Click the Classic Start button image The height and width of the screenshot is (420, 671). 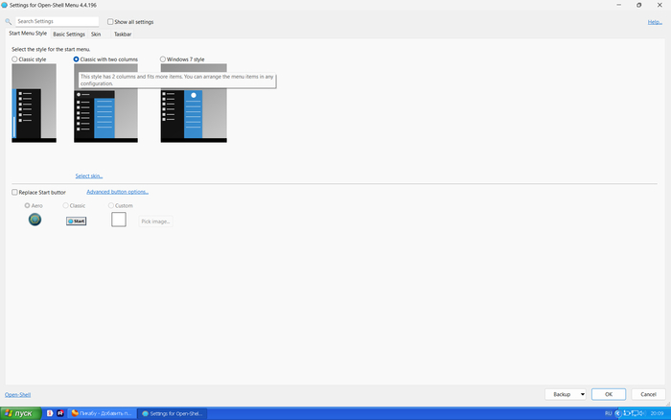pos(77,220)
